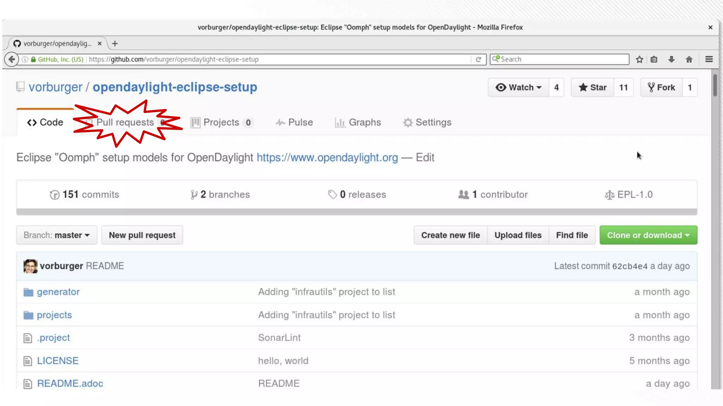Open the README.adoc file link
Viewport: 723px width, 406px height.
point(70,383)
